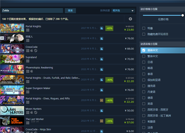Click the 任意价格 price label
Image resolution: width=185 pixels, height=133 pixels.
coord(163,19)
